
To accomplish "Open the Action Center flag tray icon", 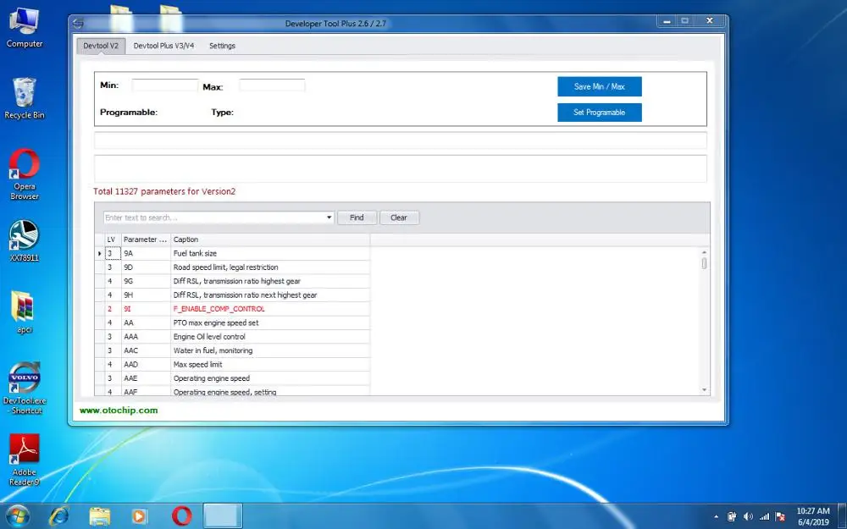I will pyautogui.click(x=780, y=516).
